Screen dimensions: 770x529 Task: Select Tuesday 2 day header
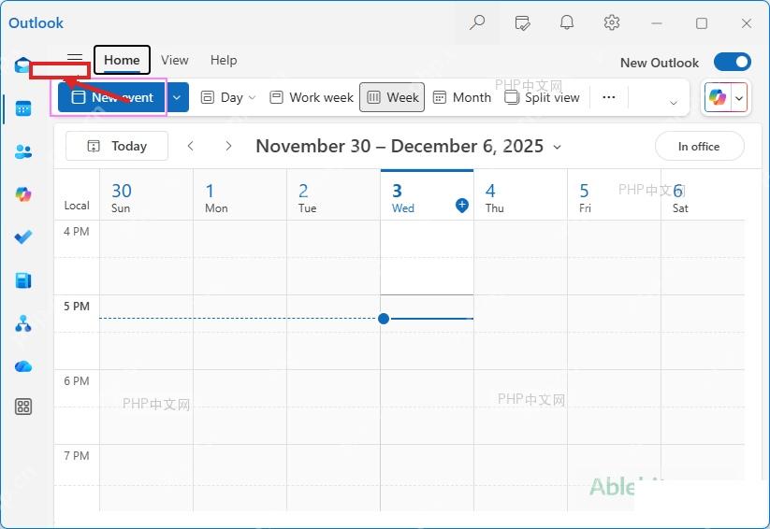click(333, 195)
